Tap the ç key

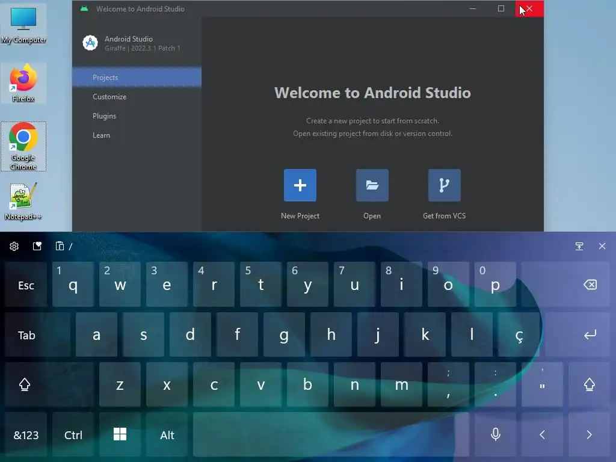pyautogui.click(x=519, y=334)
